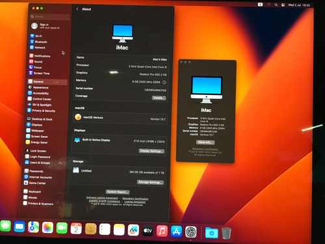Open ENERGY STAR Compliance link
Screen dimensions: 325x244
(x=105, y=201)
